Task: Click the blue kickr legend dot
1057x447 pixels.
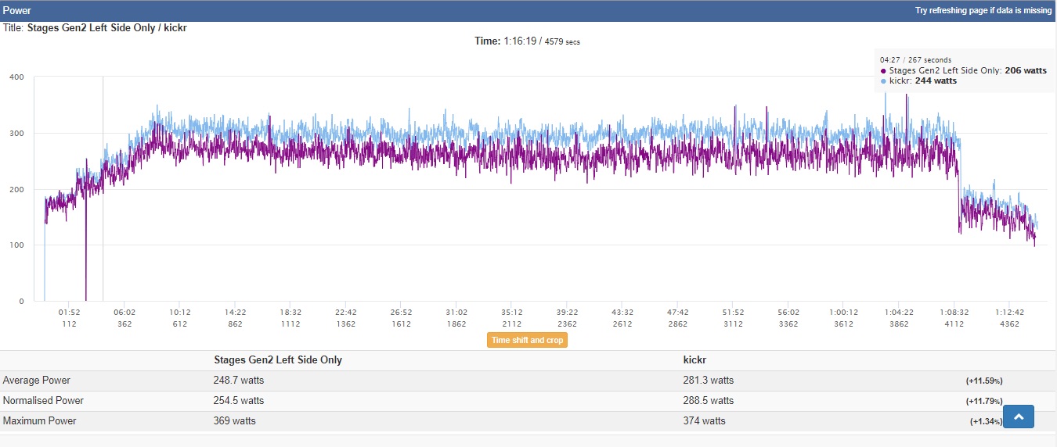Action: click(x=884, y=81)
